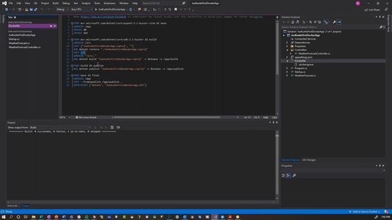Click the aka.ms link in Dockerfile comment
Viewport: 392px width, 220px height.
(x=104, y=16)
